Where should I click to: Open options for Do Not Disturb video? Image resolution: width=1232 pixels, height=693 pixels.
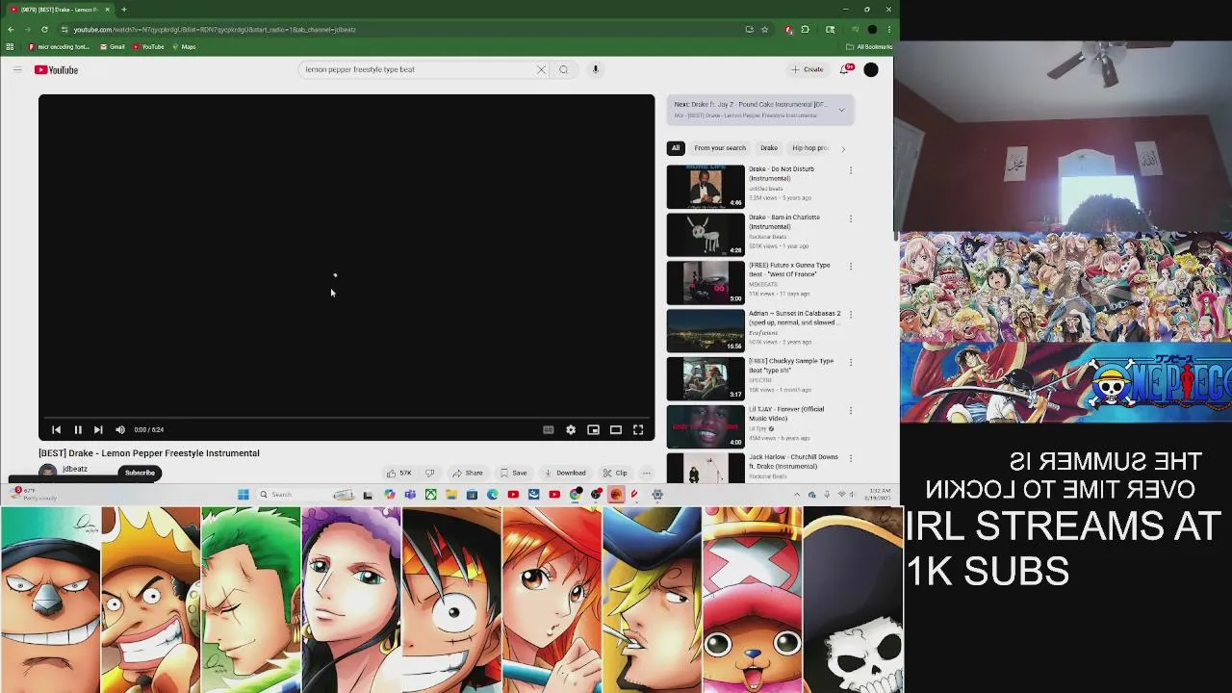pyautogui.click(x=851, y=170)
